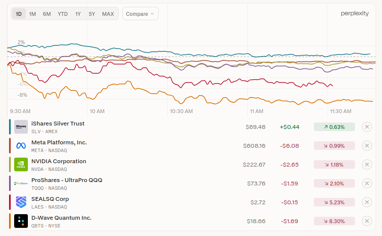This screenshot has width=382, height=236.
Task: Click the +$0.44 change value
Action: [289, 127]
